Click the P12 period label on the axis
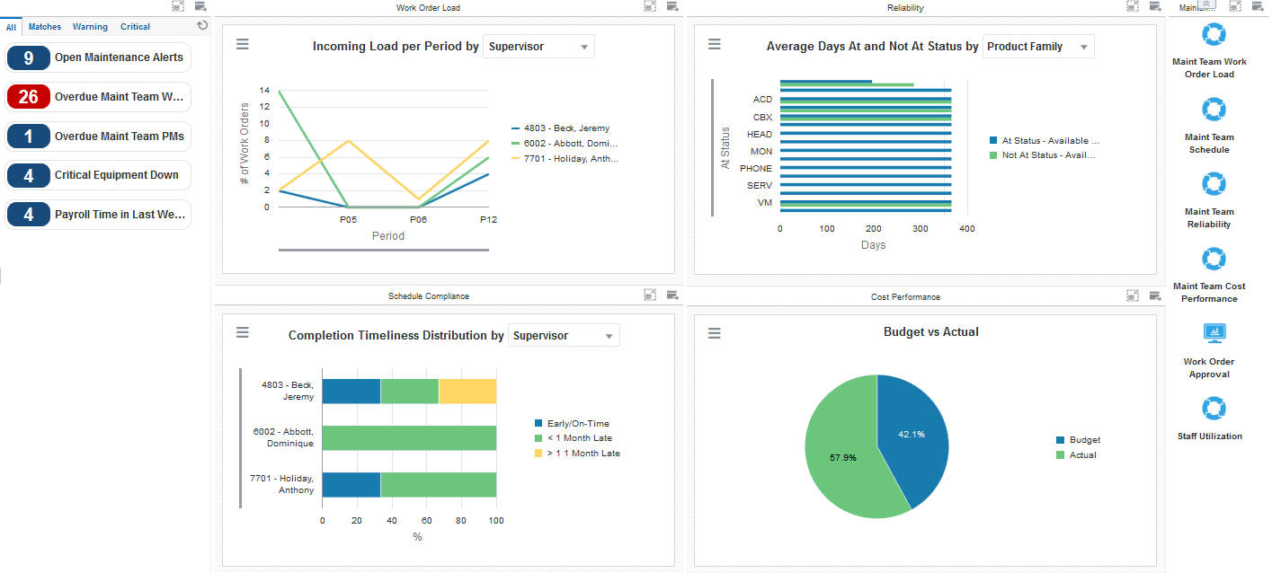1272x573 pixels. tap(488, 219)
